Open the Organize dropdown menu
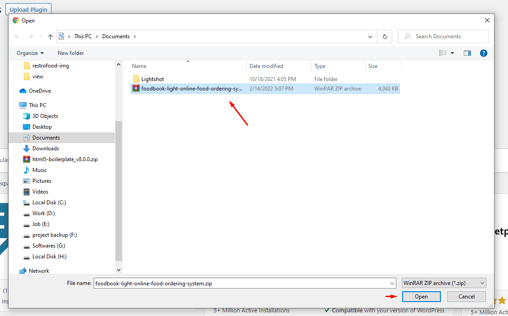508x316 pixels. 30,53
